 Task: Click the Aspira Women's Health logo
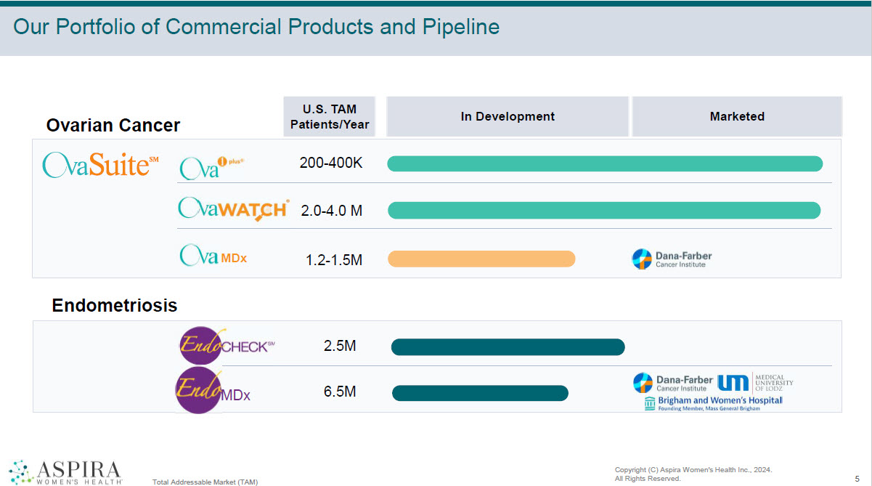[65, 471]
